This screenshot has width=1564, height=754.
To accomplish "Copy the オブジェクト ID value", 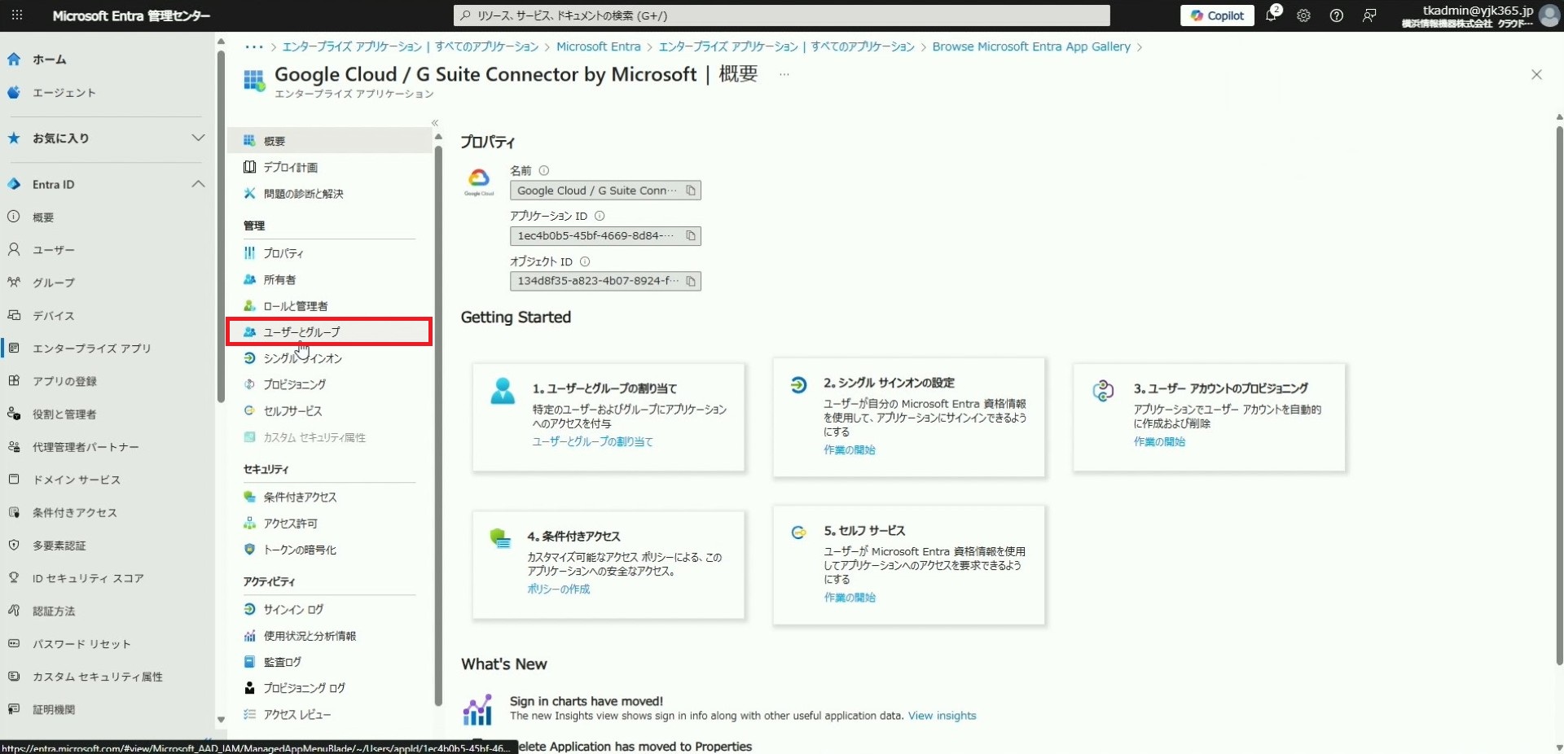I will coord(691,281).
